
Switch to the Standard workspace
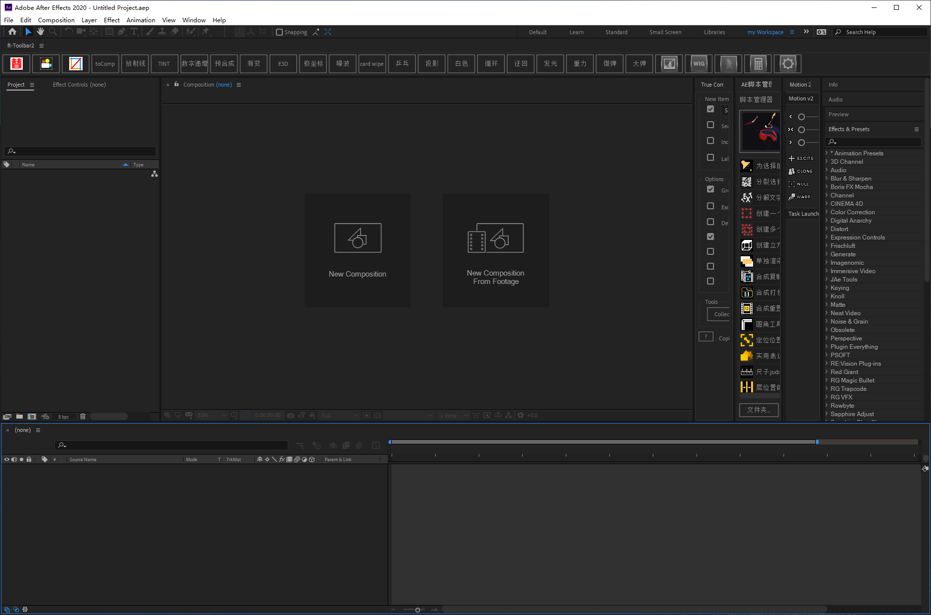point(616,32)
